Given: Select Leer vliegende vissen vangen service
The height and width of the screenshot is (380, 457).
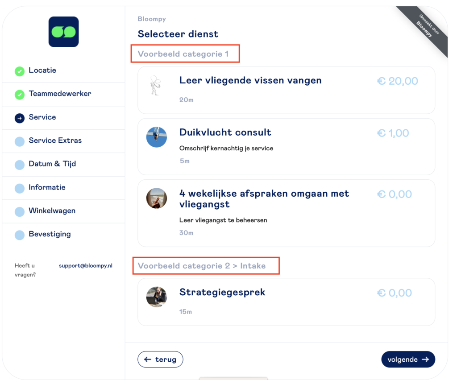Looking at the screenshot, I should click(250, 81).
